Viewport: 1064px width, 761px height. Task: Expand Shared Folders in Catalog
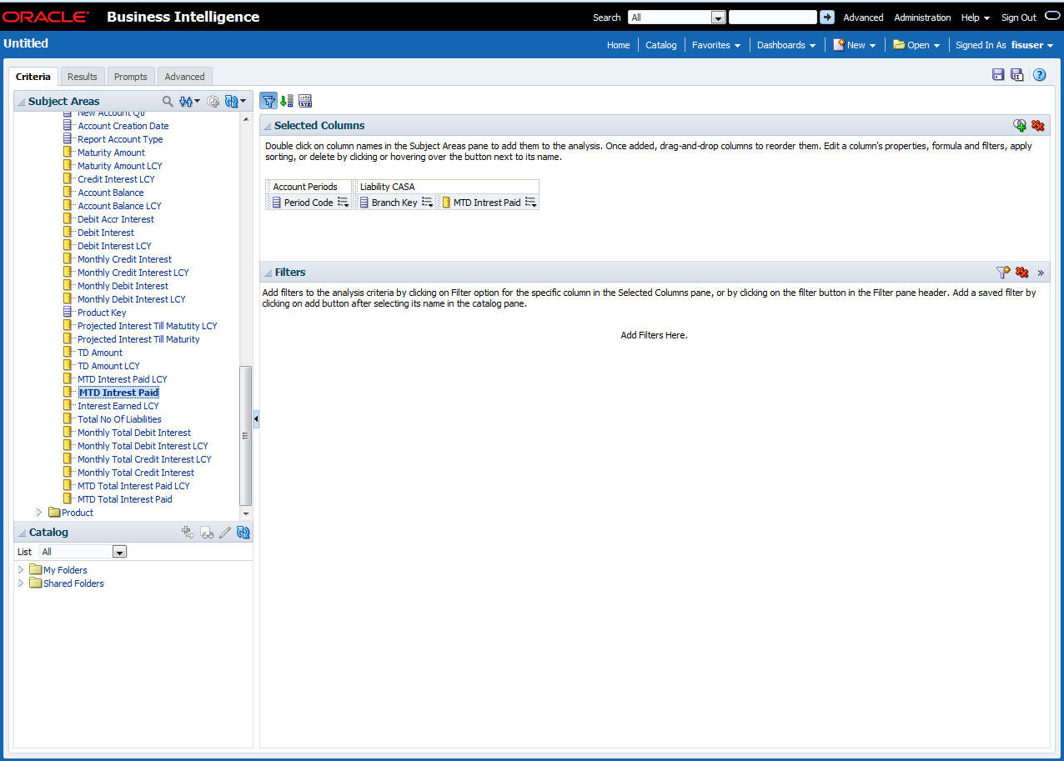tap(21, 583)
